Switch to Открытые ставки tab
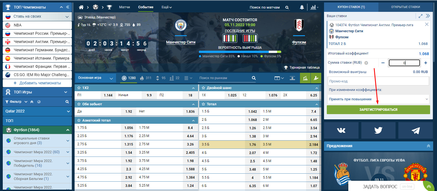 click(x=406, y=7)
